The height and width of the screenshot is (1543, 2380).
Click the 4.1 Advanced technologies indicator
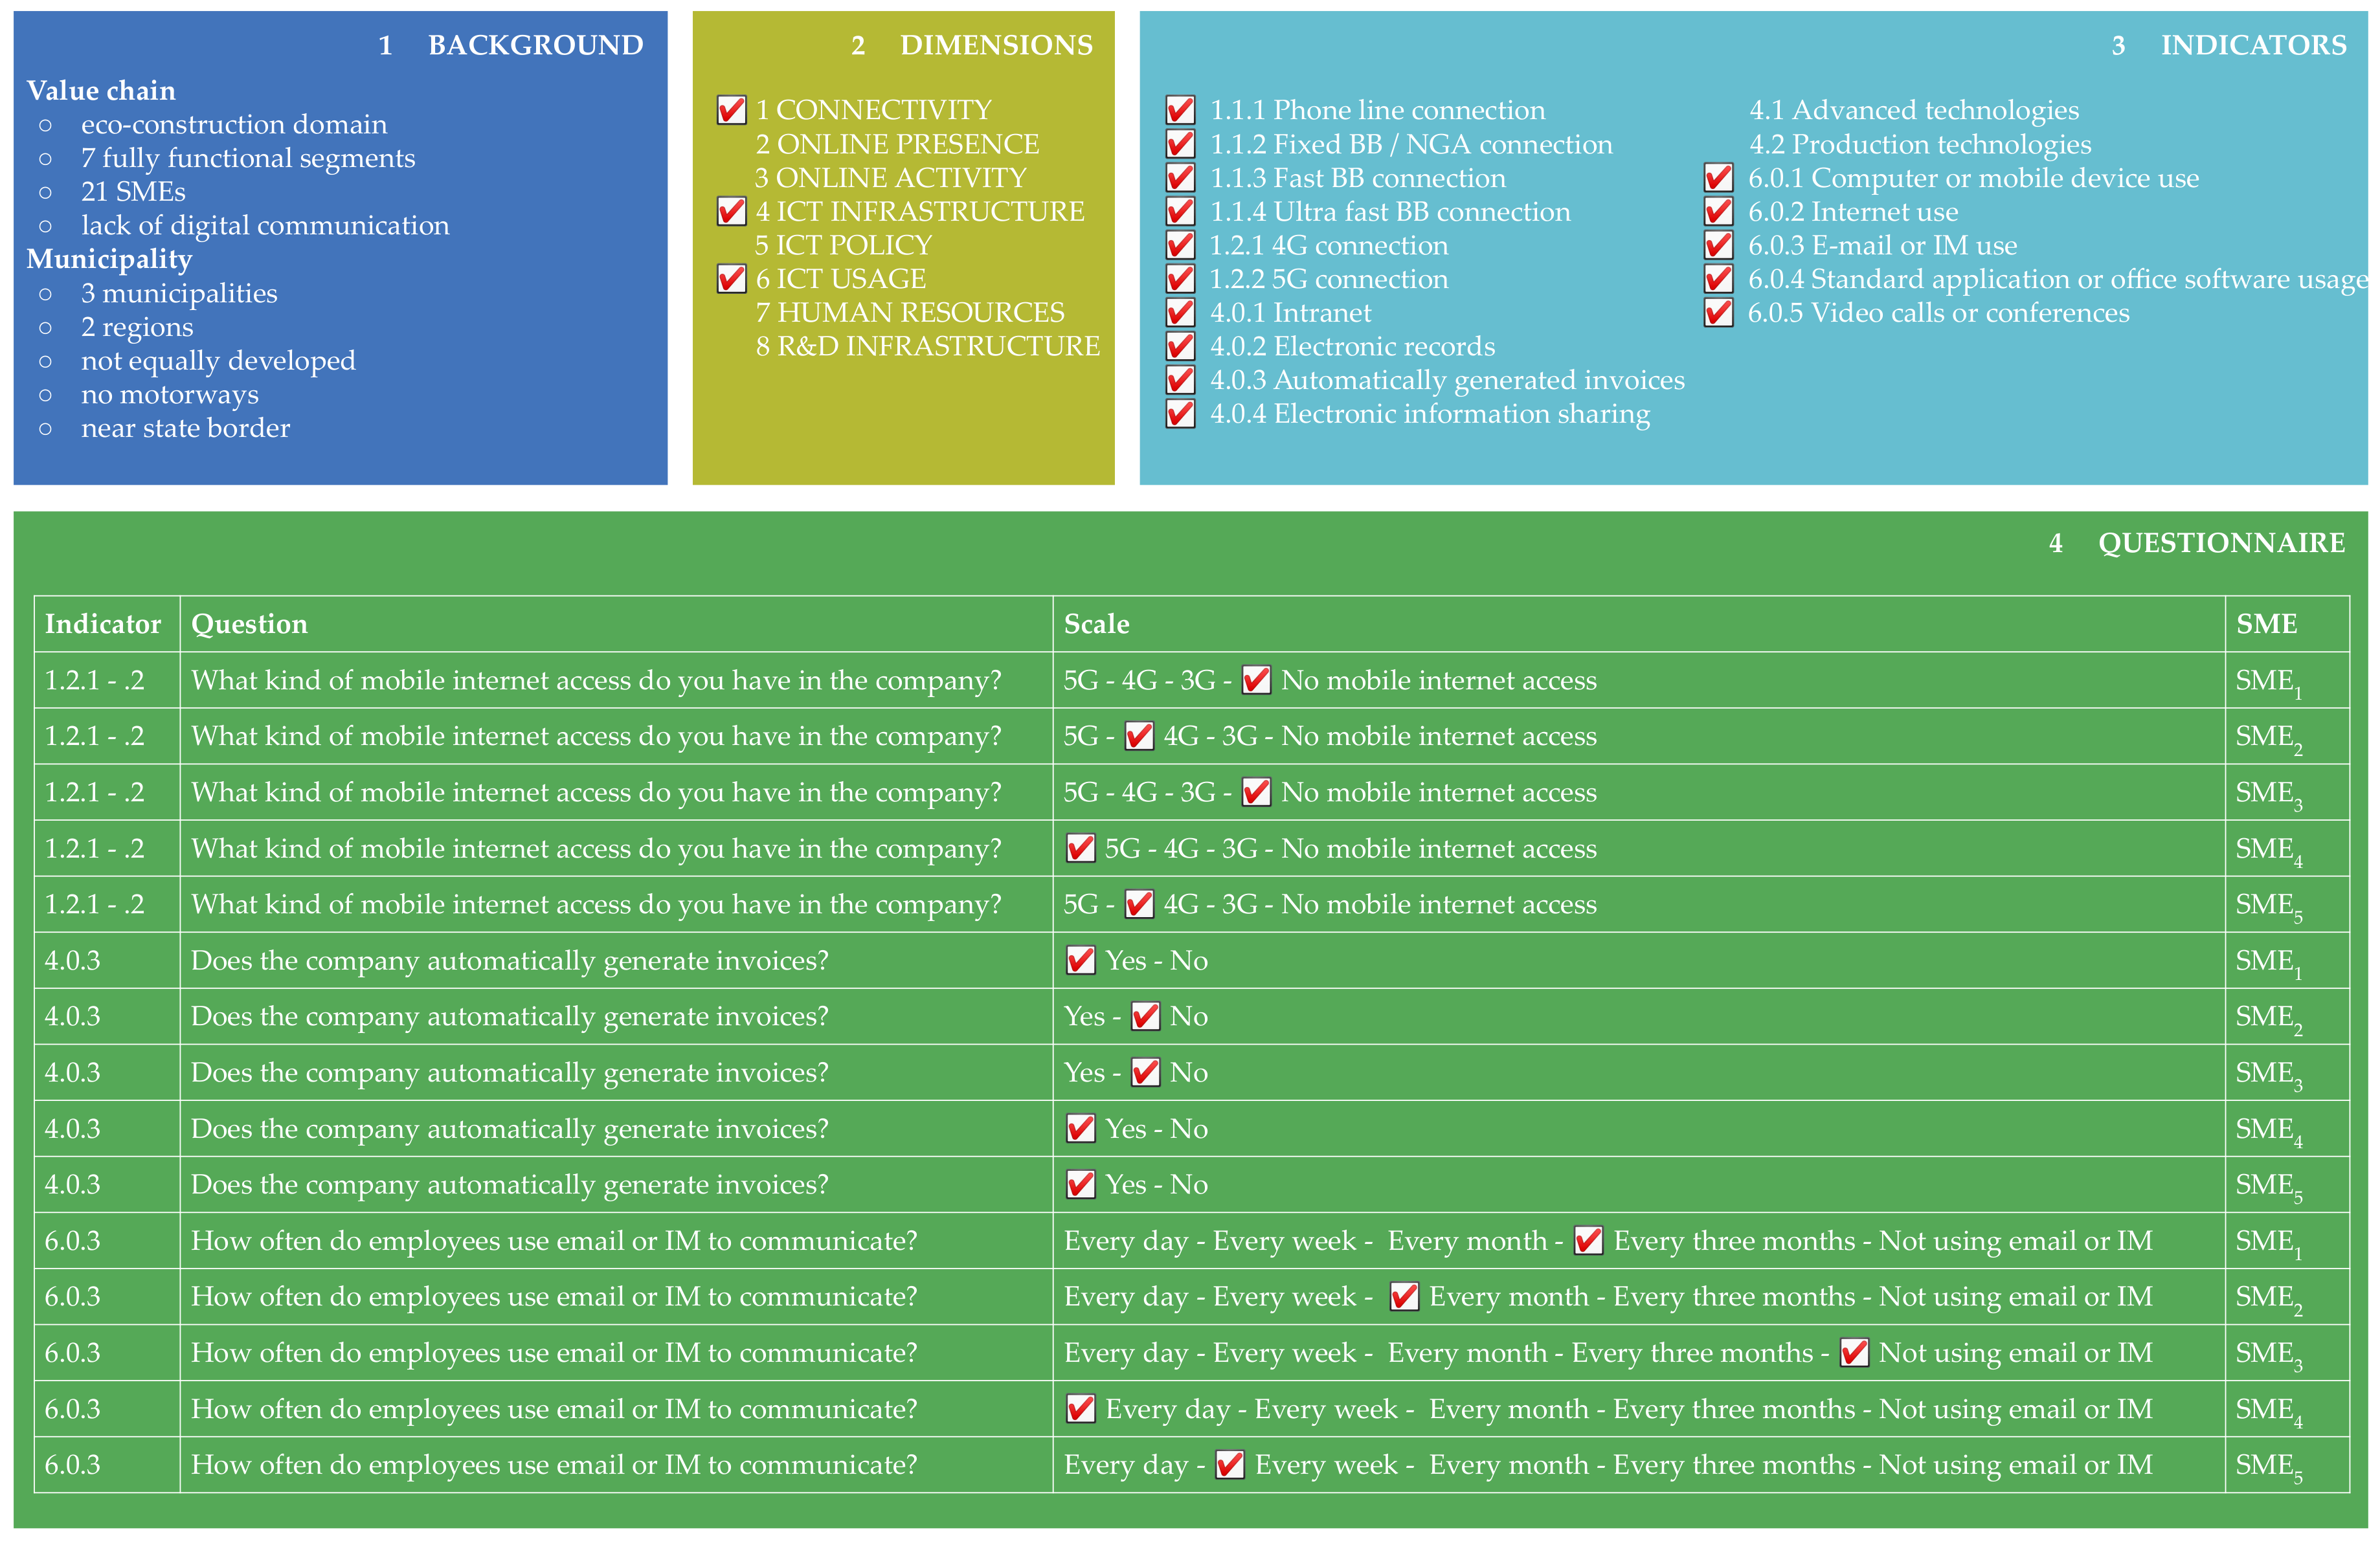pyautogui.click(x=1913, y=110)
